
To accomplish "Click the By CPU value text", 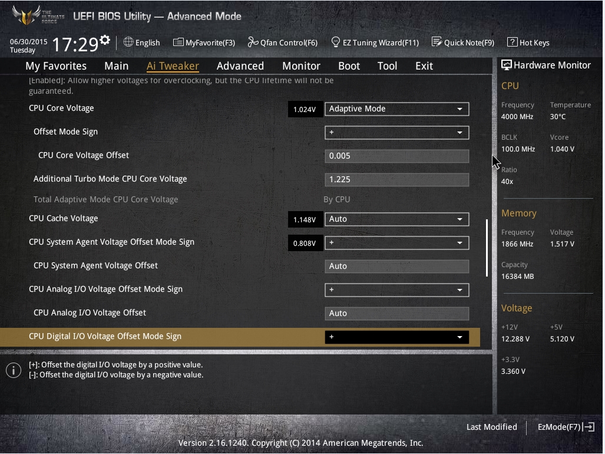I will click(x=337, y=200).
